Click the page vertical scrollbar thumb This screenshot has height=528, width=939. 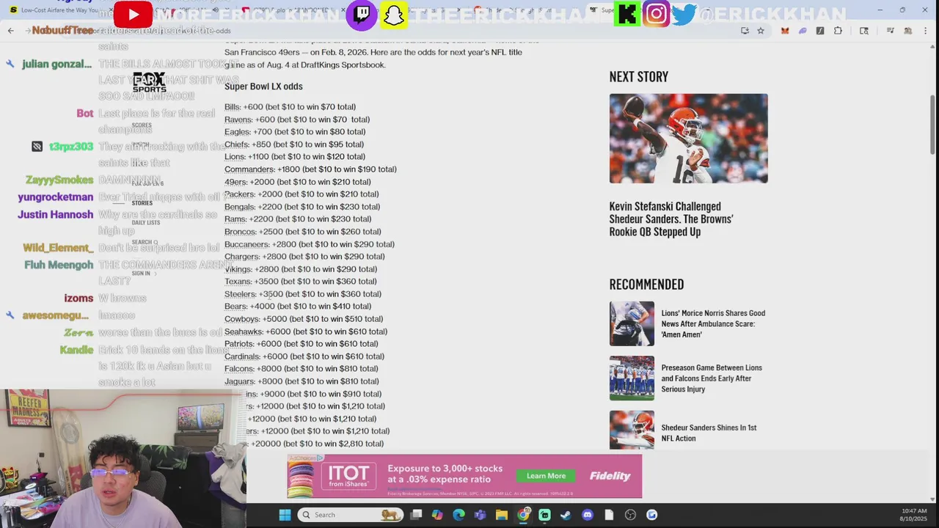pyautogui.click(x=933, y=124)
